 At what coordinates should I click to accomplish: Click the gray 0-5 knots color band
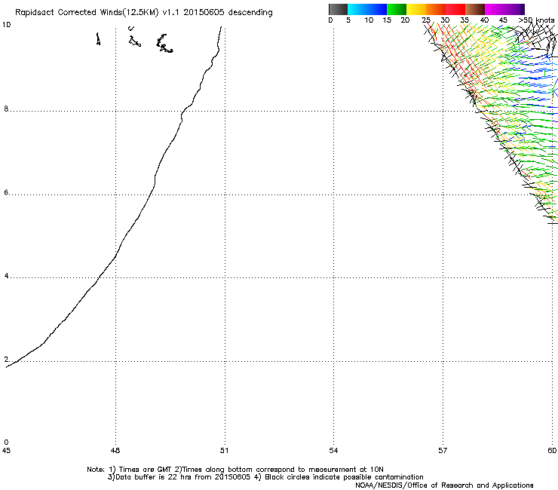click(338, 9)
